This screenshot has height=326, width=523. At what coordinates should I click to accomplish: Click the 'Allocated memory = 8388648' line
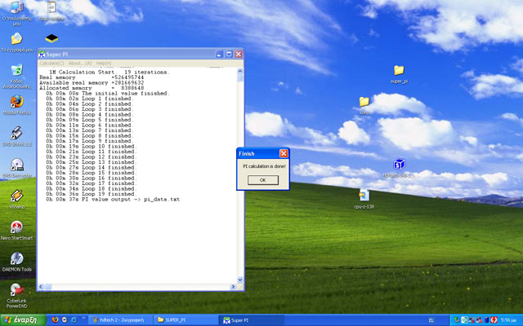pos(92,88)
